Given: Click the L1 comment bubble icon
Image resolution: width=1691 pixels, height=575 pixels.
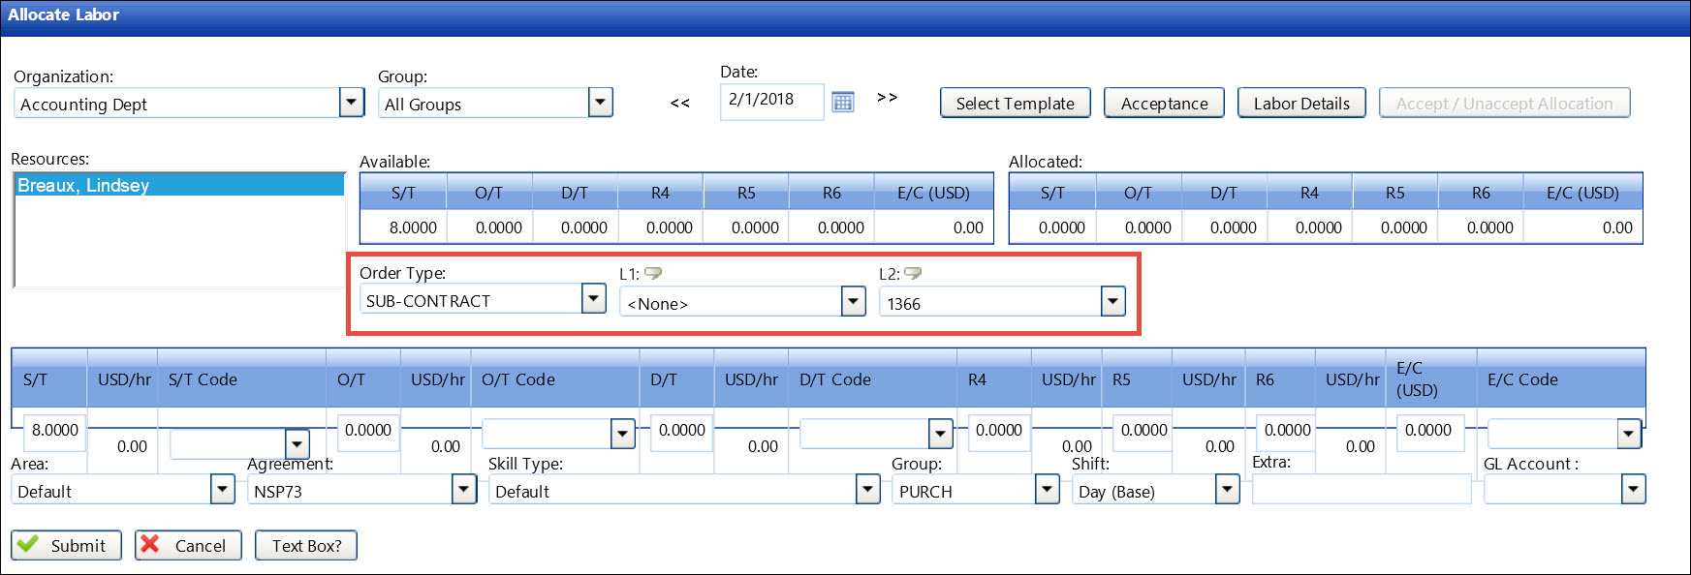Looking at the screenshot, I should (653, 274).
